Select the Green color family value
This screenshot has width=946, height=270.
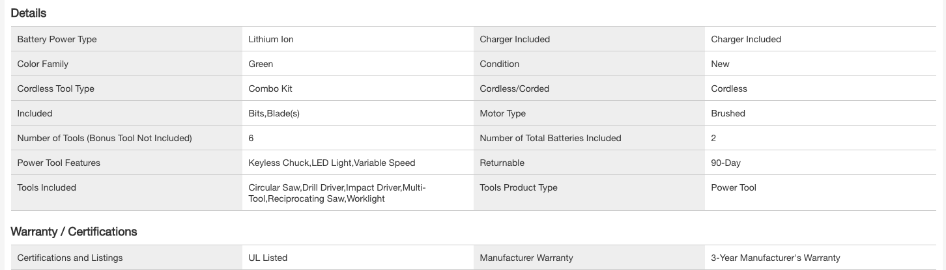[x=261, y=64]
